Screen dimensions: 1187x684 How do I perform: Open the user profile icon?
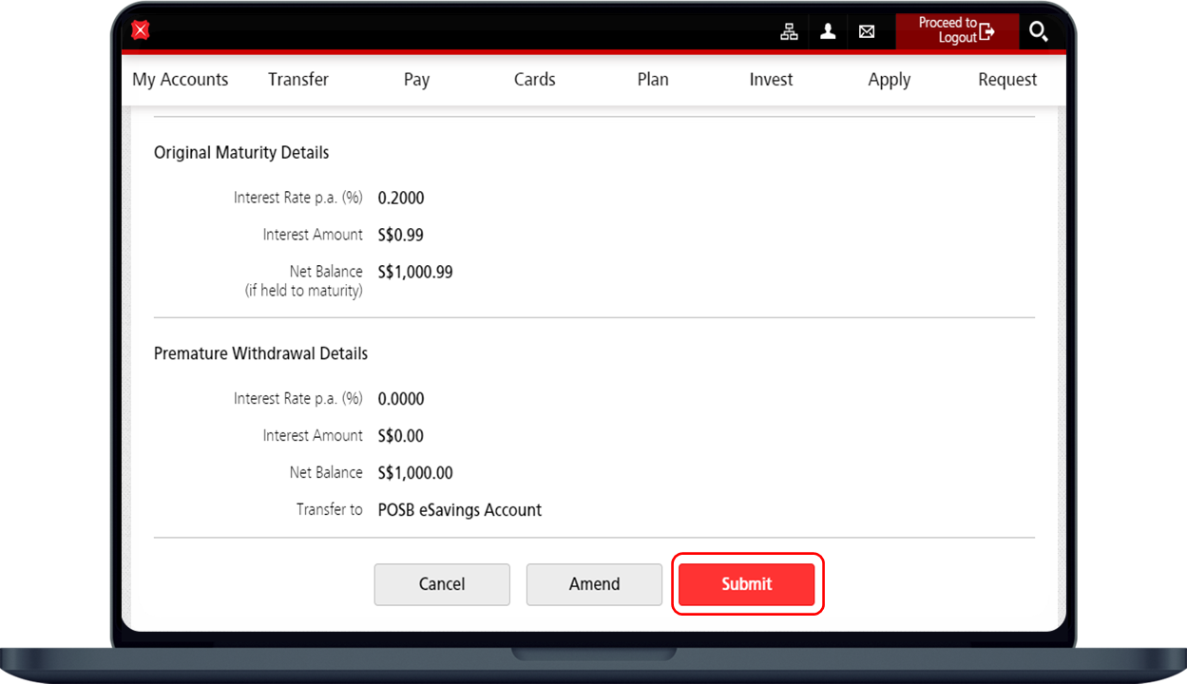(x=828, y=31)
